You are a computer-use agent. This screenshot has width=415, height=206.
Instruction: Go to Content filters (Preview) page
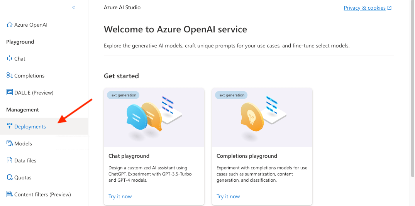pos(42,194)
